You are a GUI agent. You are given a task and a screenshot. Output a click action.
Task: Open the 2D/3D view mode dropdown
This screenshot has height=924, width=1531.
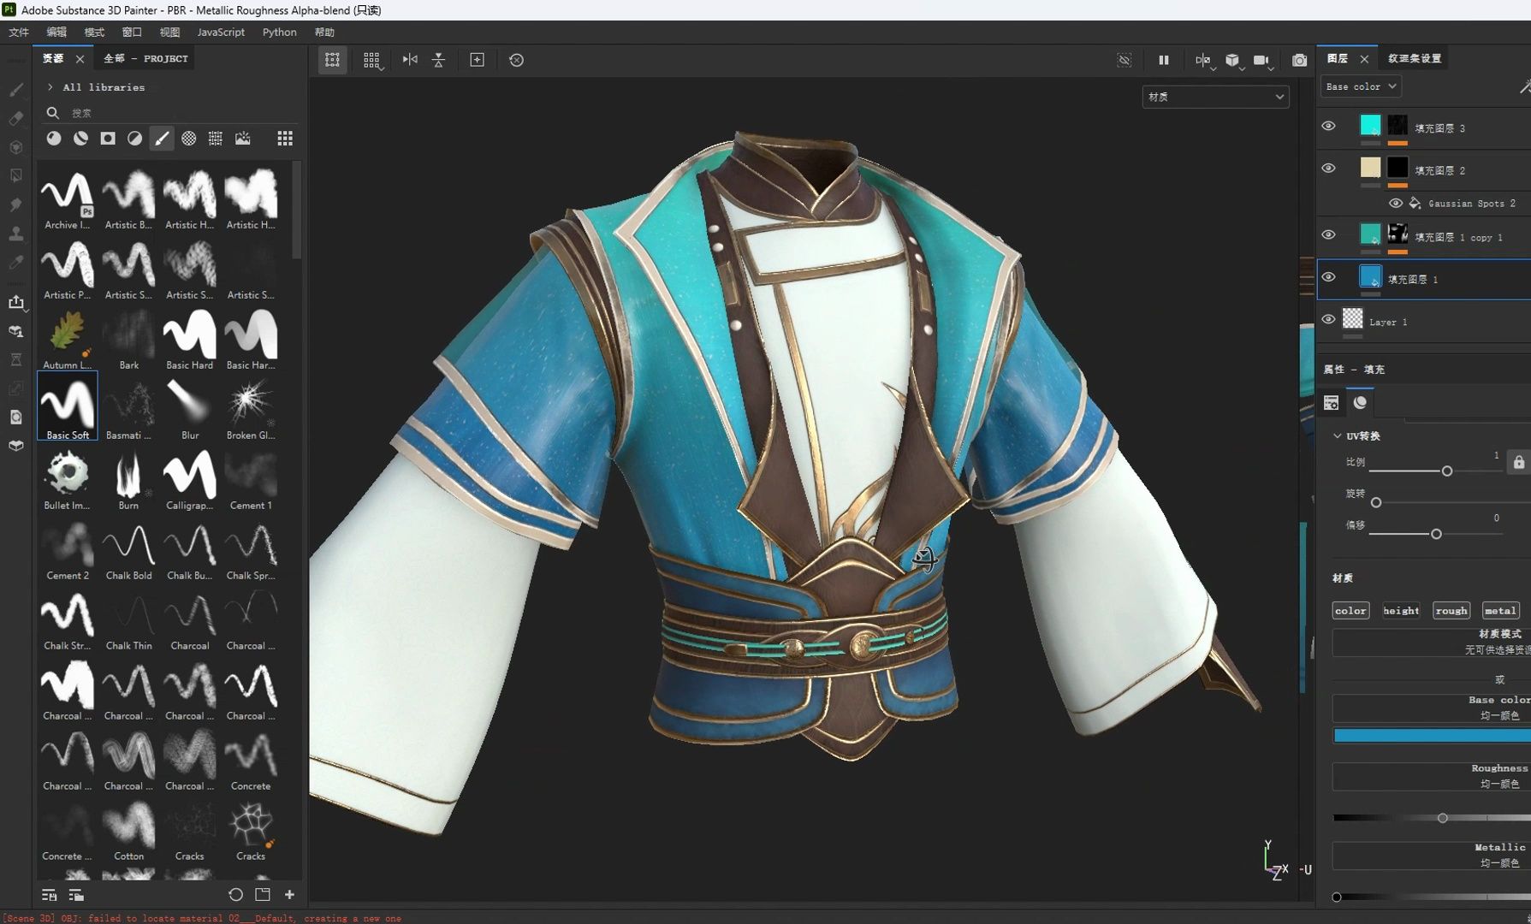pyautogui.click(x=1203, y=60)
